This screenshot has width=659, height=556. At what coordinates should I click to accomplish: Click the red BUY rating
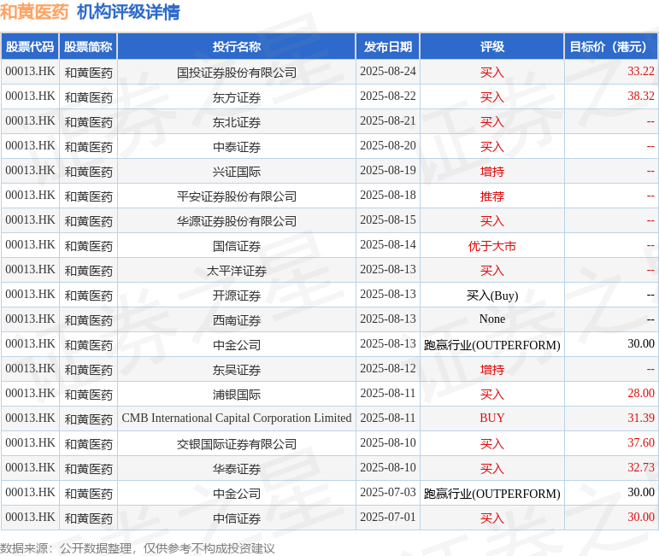pos(492,418)
